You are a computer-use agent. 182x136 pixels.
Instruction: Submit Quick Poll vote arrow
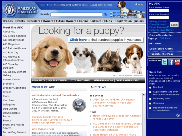(x=178, y=115)
